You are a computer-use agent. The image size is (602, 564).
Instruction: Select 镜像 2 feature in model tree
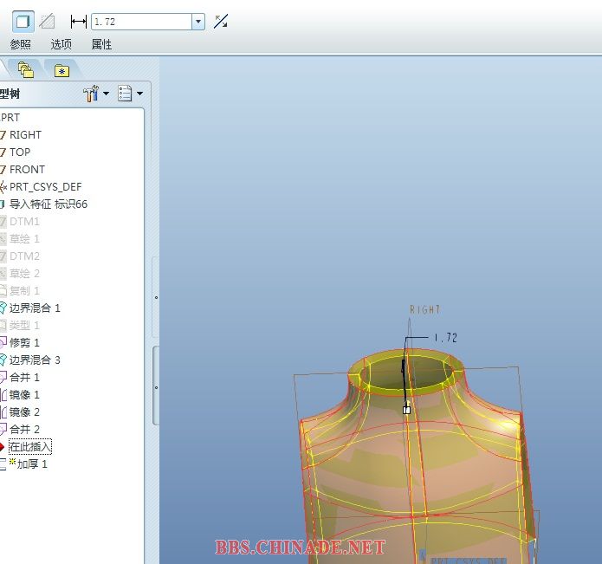point(24,412)
